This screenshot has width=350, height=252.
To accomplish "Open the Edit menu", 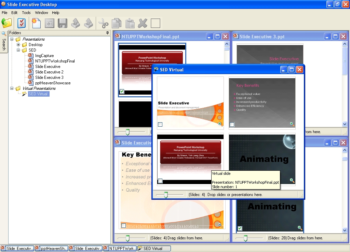I will tap(14, 13).
